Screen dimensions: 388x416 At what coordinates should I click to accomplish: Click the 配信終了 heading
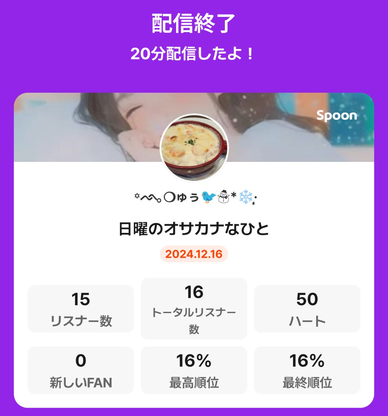click(193, 23)
